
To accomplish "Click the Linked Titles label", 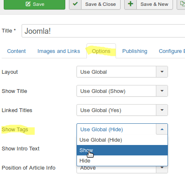I will click(17, 110).
